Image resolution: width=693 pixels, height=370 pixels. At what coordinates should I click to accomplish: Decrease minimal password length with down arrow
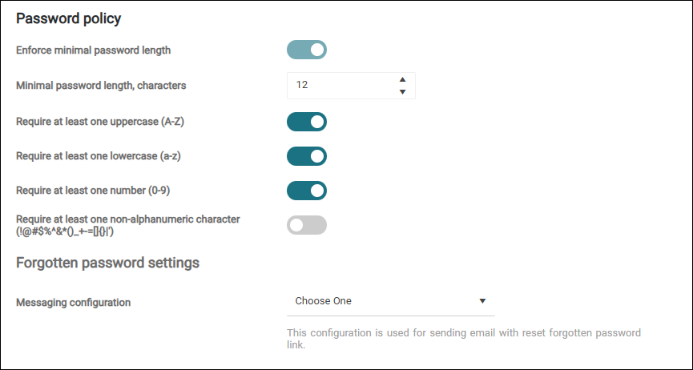402,91
